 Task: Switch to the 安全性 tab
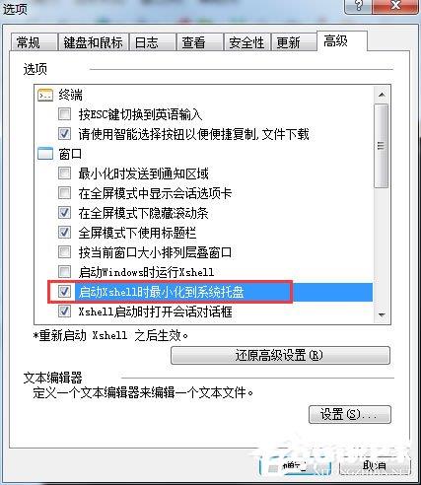pyautogui.click(x=246, y=42)
